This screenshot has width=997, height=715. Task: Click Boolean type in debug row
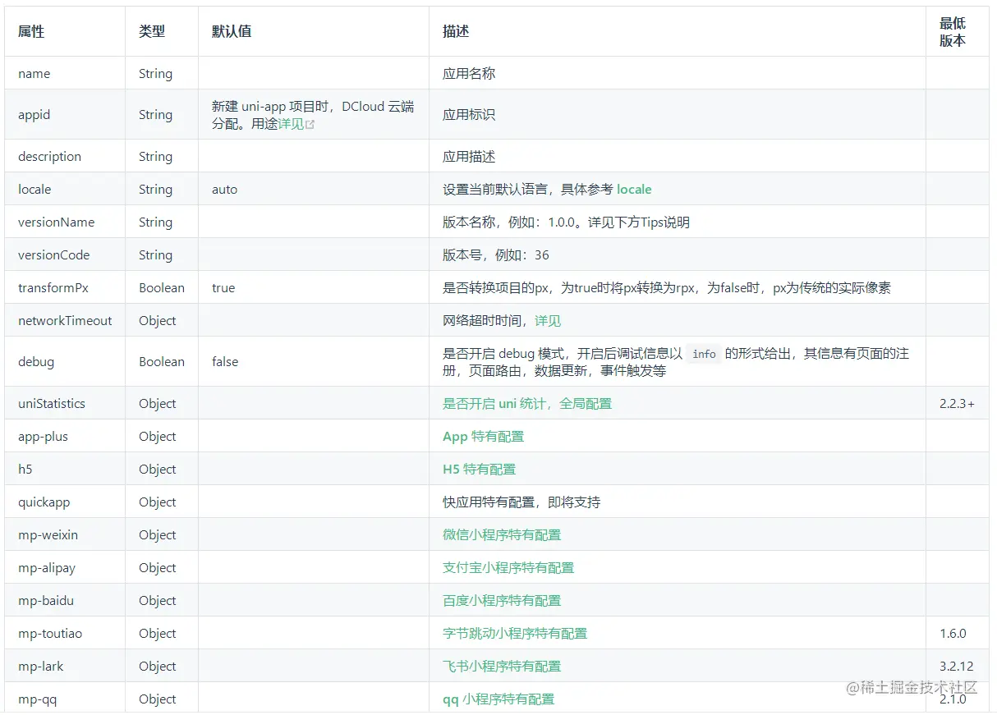162,361
